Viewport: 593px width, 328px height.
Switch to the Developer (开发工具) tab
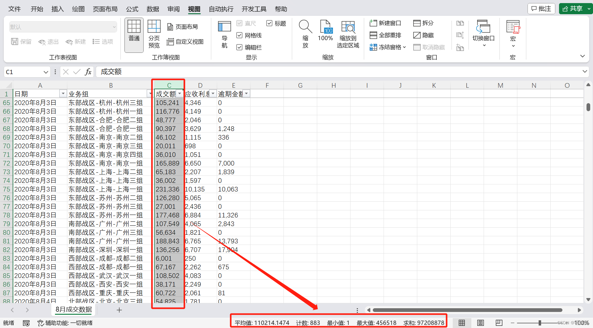click(x=254, y=9)
